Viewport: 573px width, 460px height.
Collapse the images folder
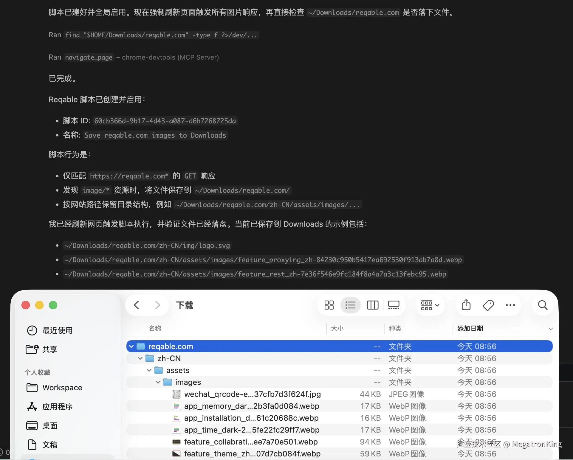[x=158, y=382]
